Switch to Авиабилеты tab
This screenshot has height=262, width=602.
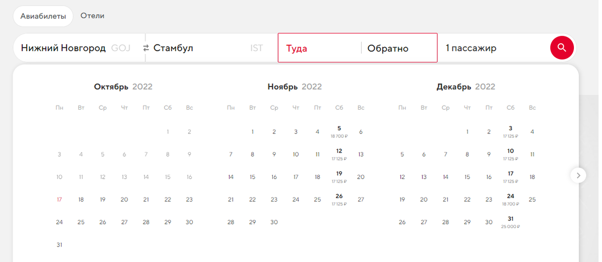[x=43, y=16]
